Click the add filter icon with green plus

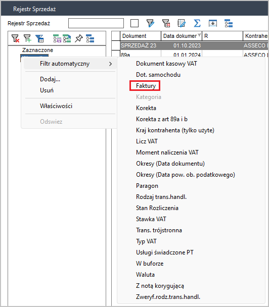[27, 38]
